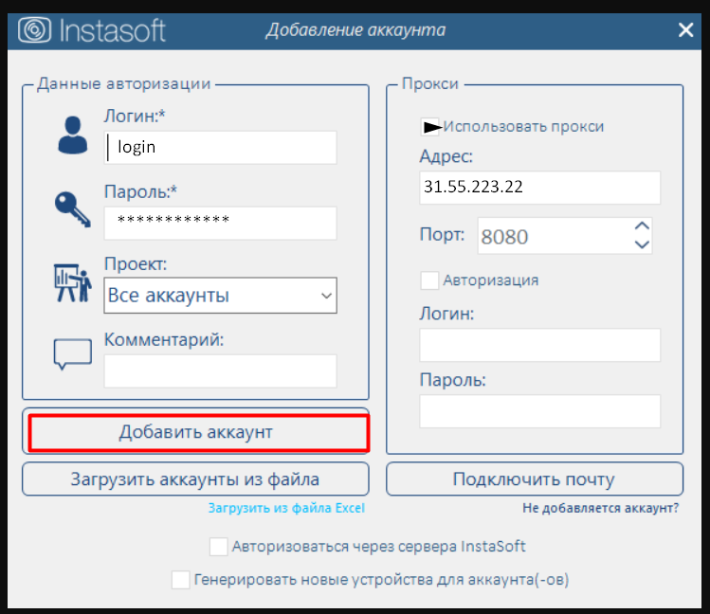Click the speech bubble icon beside Комментарий
710x614 pixels.
click(72, 354)
